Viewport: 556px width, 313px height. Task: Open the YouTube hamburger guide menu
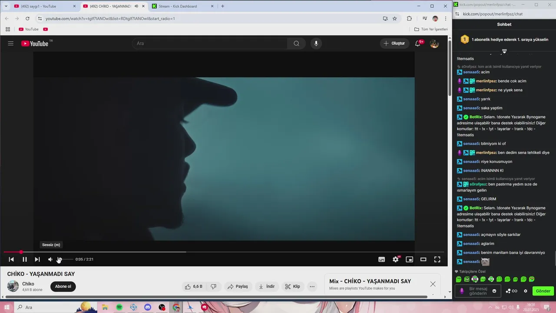(x=11, y=43)
